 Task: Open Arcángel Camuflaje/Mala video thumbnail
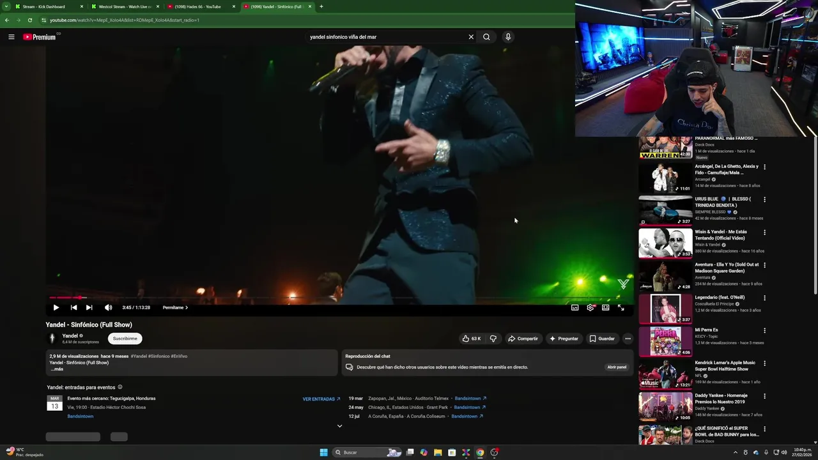pos(665,178)
